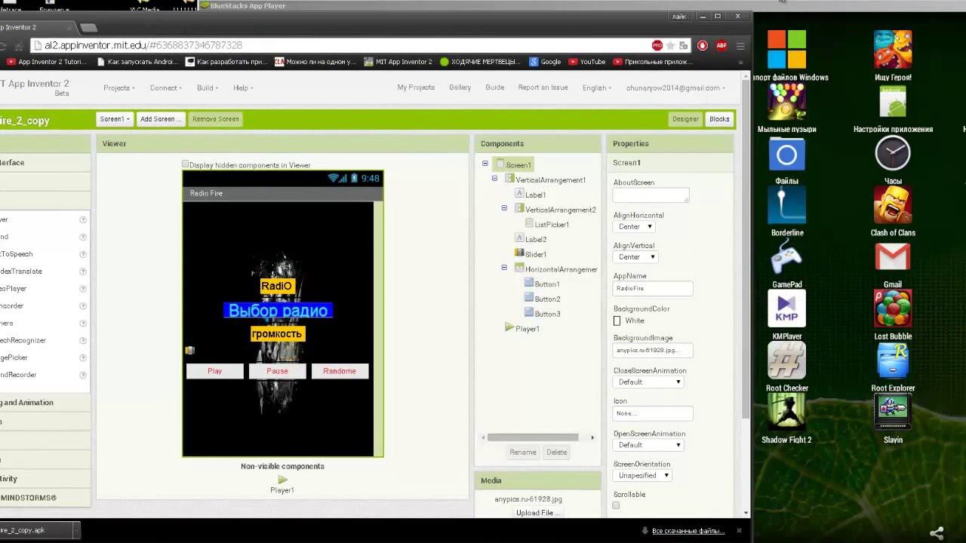This screenshot has width=966, height=543.
Task: Click the AppName input field
Action: coord(653,288)
